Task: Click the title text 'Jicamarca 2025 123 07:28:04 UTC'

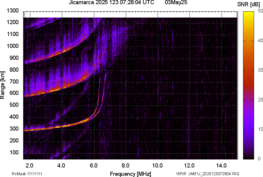Action: [112, 2]
